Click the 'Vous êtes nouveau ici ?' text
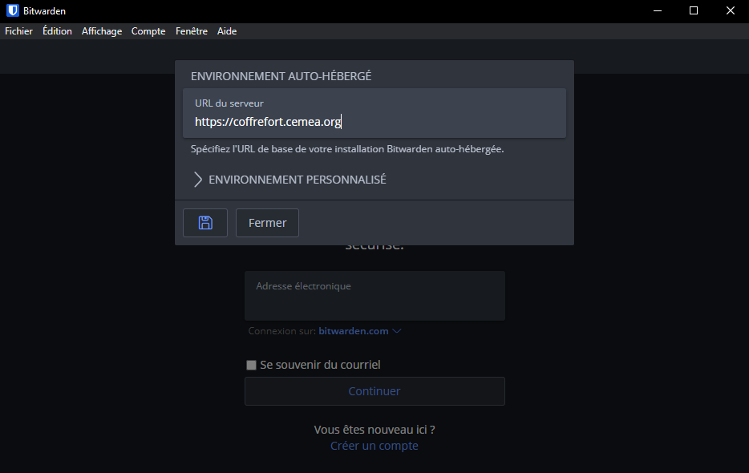This screenshot has width=749, height=473. click(374, 430)
